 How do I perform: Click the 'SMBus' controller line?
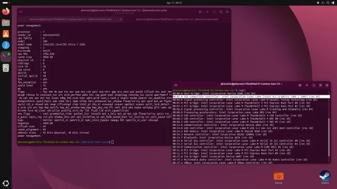point(222,163)
